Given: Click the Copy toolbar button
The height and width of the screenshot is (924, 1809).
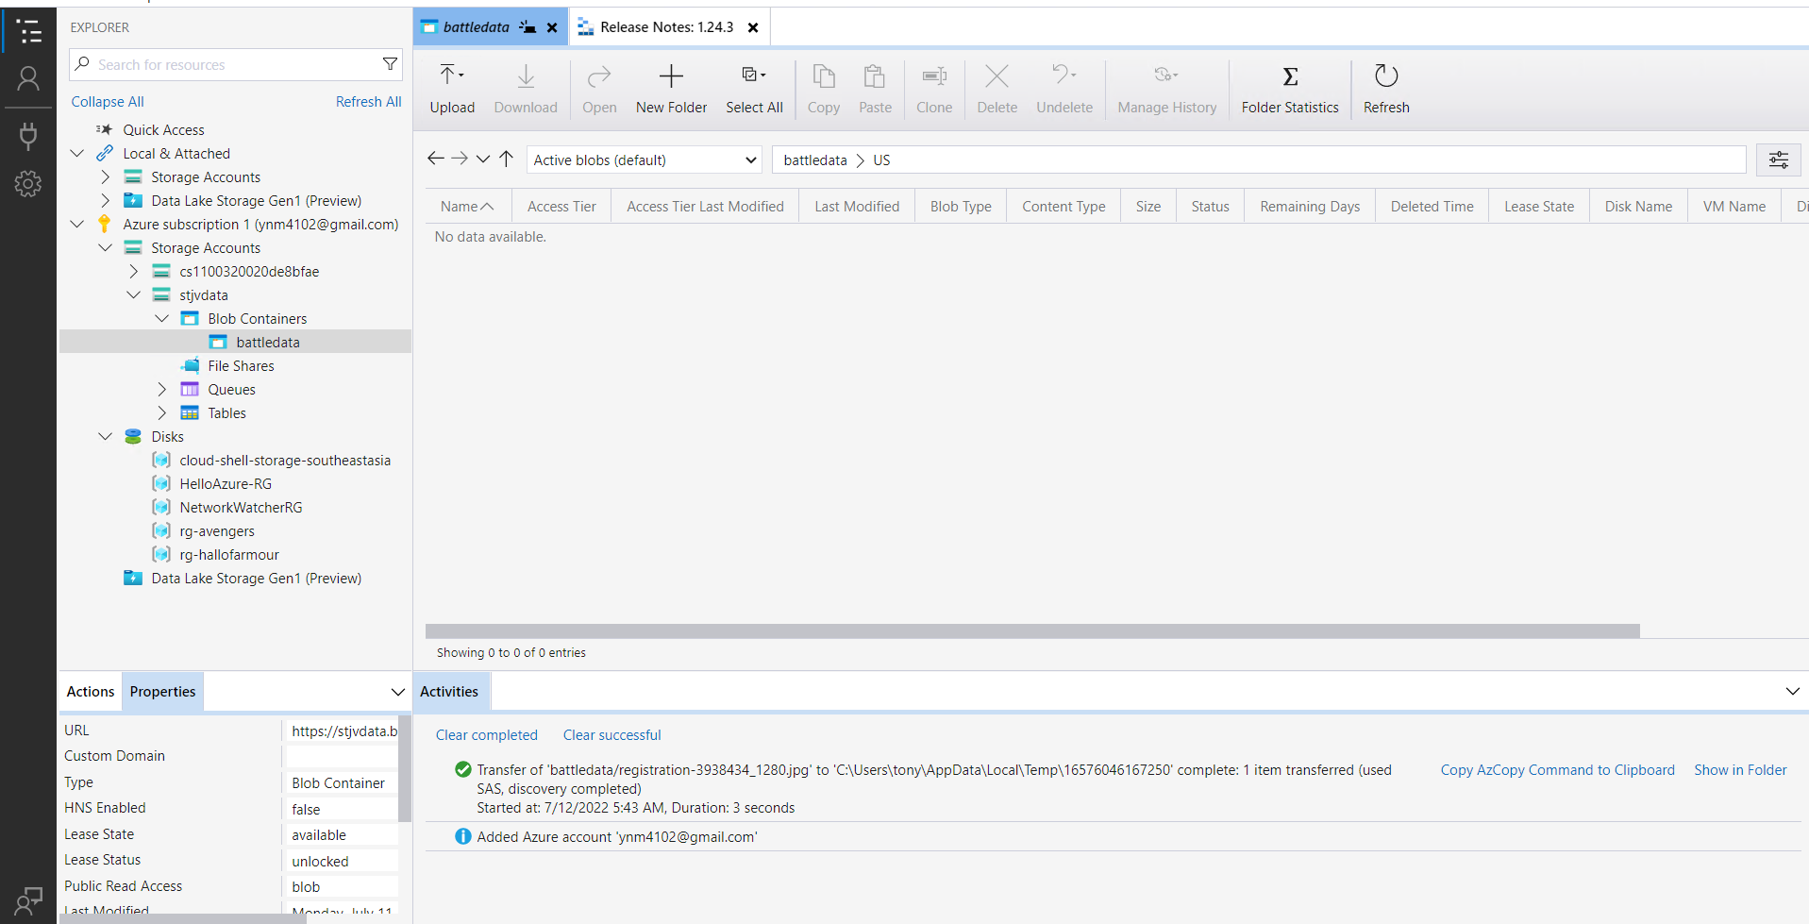Looking at the screenshot, I should (x=824, y=90).
